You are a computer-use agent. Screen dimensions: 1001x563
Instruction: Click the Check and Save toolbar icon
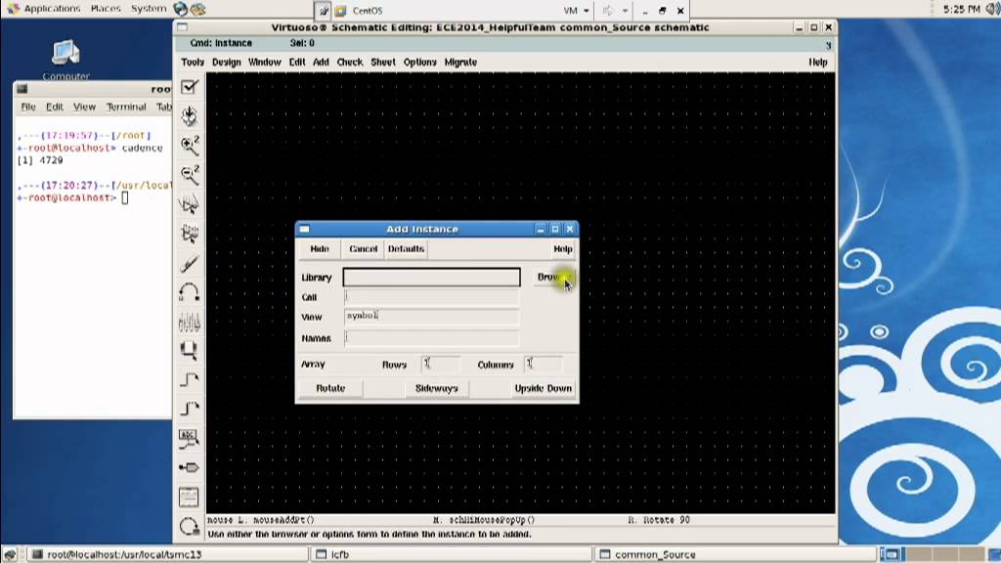(x=189, y=87)
